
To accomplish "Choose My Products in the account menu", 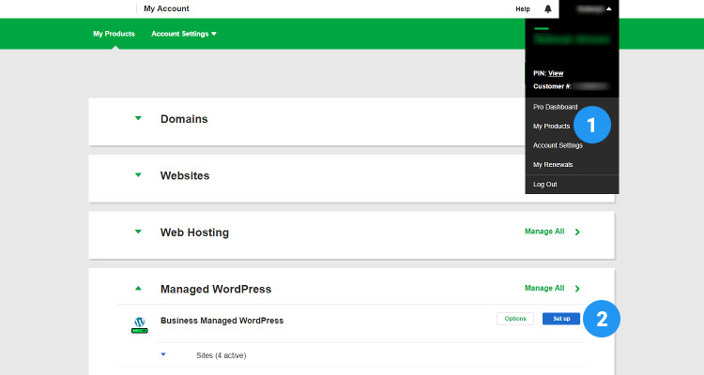I will pos(551,126).
